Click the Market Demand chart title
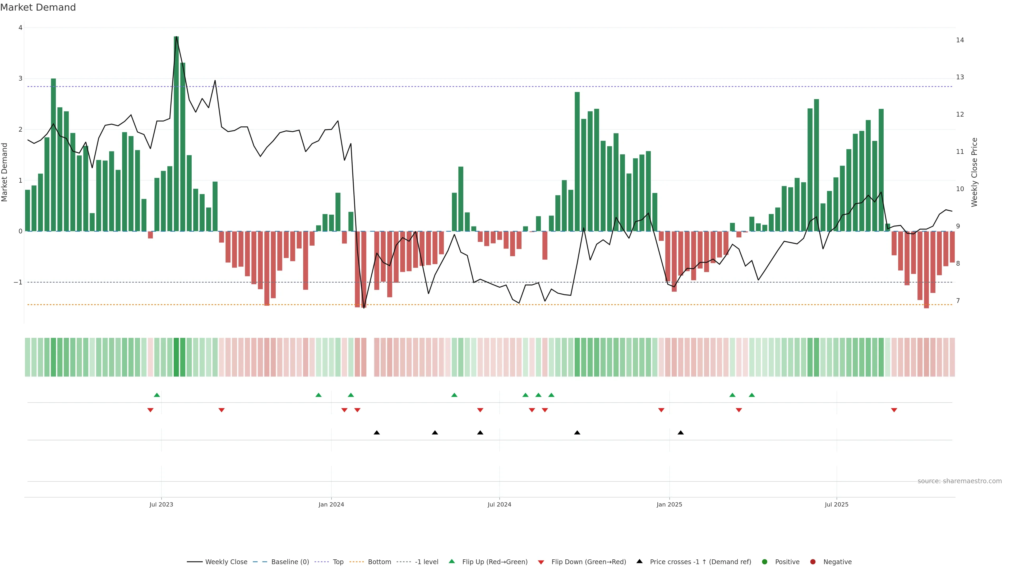1015x571 pixels. pos(38,7)
